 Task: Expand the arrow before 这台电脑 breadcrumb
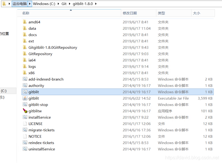[x=9, y=4]
